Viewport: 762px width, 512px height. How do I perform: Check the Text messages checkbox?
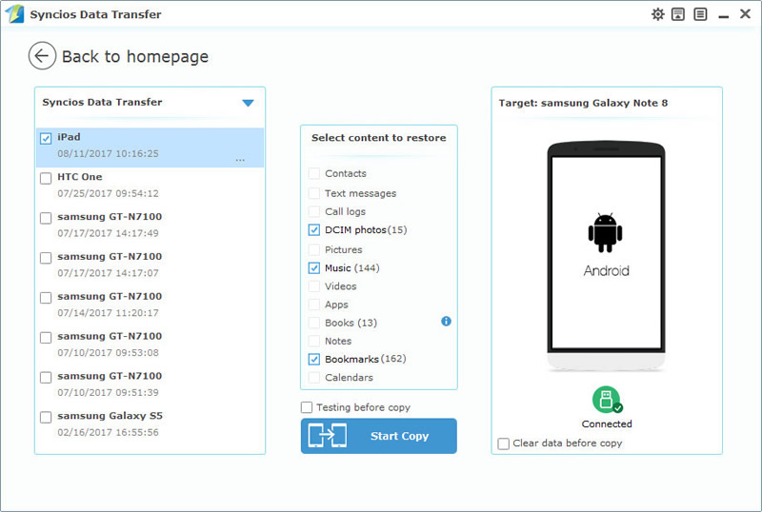pyautogui.click(x=314, y=193)
